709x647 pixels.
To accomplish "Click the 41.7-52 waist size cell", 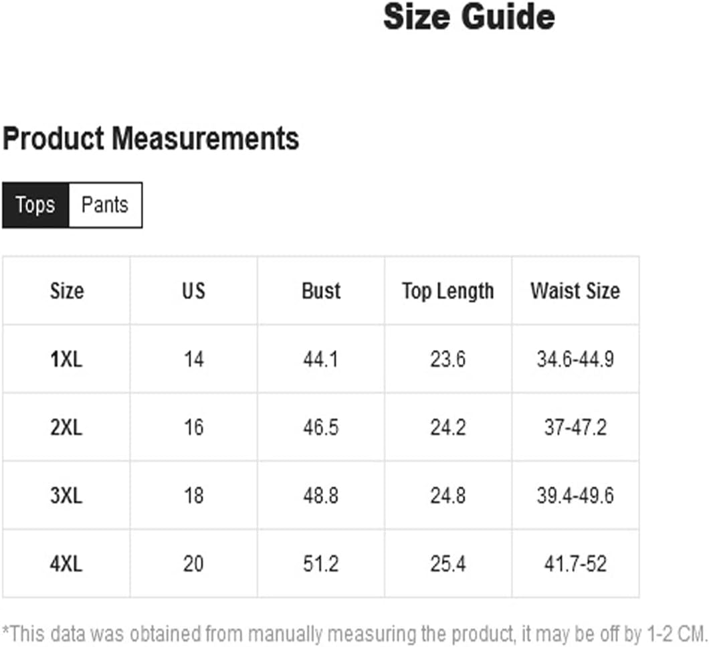I will 576,564.
